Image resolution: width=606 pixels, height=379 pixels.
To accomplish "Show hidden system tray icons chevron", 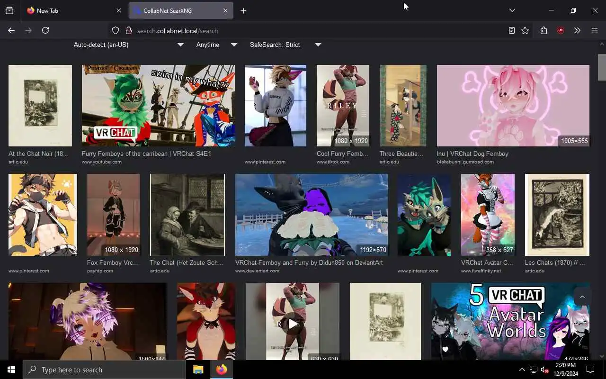I will 522,370.
